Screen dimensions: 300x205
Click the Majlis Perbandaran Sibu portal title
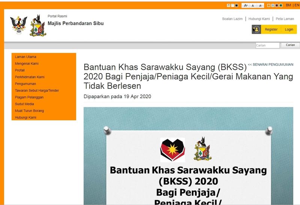click(76, 23)
